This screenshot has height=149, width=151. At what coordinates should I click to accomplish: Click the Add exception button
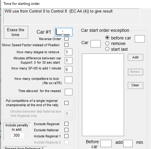(135, 57)
